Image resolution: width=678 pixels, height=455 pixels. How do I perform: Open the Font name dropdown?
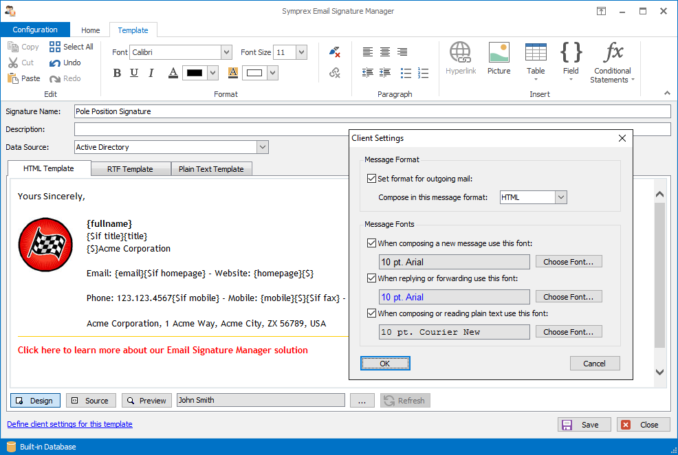(x=226, y=52)
